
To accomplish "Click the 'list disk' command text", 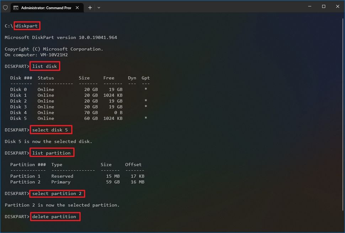I will click(x=45, y=66).
